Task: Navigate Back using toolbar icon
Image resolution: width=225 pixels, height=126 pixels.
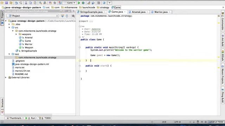Action: (50, 3)
